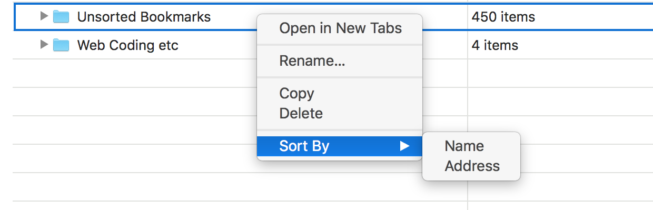This screenshot has width=653, height=210.
Task: Sort bookmarks by Address
Action: (x=471, y=166)
